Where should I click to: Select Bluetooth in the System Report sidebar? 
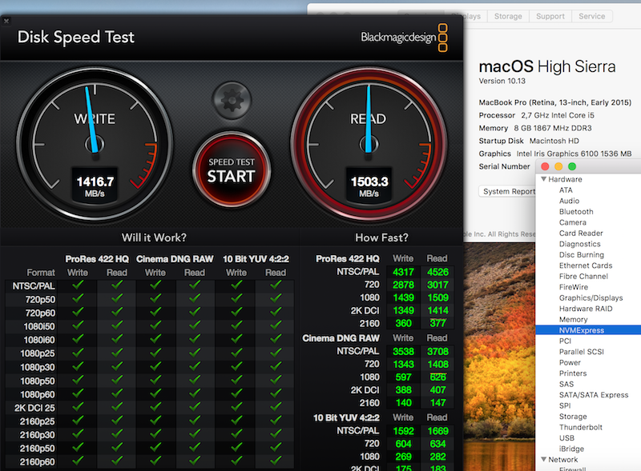(x=576, y=211)
